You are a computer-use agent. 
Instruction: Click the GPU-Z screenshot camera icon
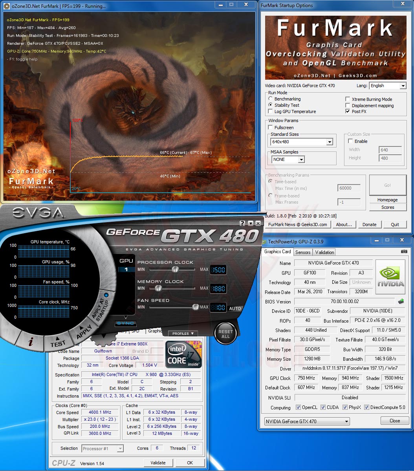(404, 252)
